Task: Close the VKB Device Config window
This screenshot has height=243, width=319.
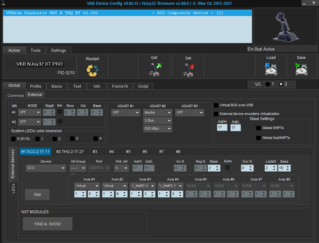Action: pyautogui.click(x=314, y=3)
